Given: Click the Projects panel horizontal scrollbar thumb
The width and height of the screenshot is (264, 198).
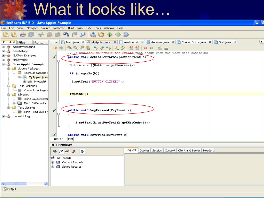Looking at the screenshot, I should [16, 184].
